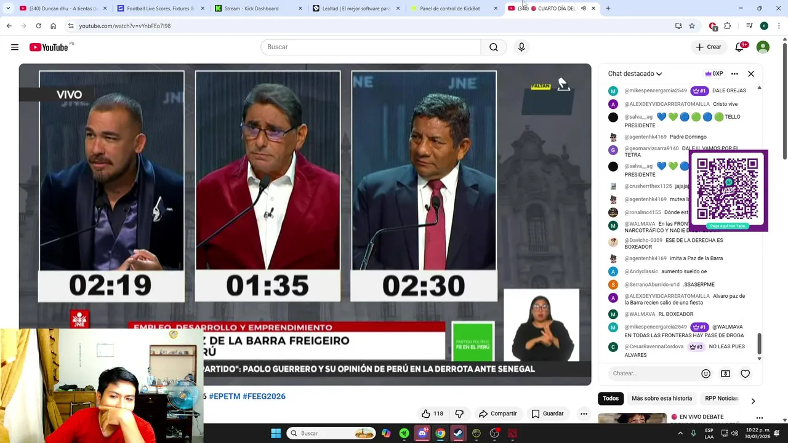Image resolution: width=788 pixels, height=443 pixels.
Task: Select the RPP Noticias chip
Action: (722, 399)
